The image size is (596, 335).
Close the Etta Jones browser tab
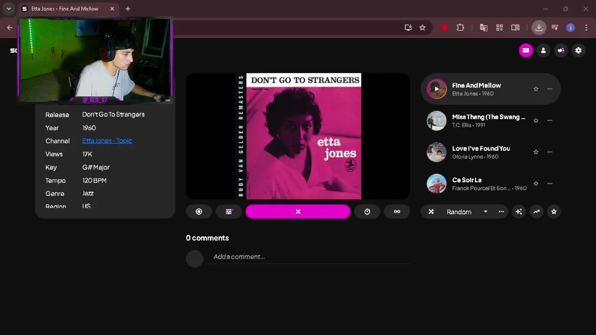point(112,9)
